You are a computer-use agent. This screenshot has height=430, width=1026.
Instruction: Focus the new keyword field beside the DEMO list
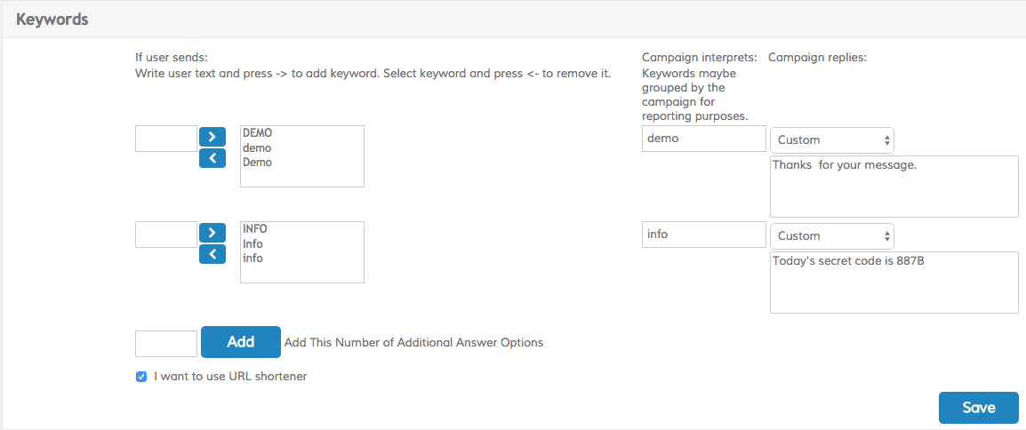pyautogui.click(x=165, y=139)
